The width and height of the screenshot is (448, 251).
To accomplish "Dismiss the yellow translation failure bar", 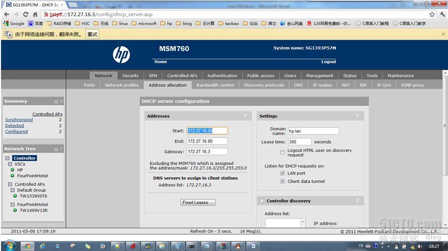I will point(443,34).
